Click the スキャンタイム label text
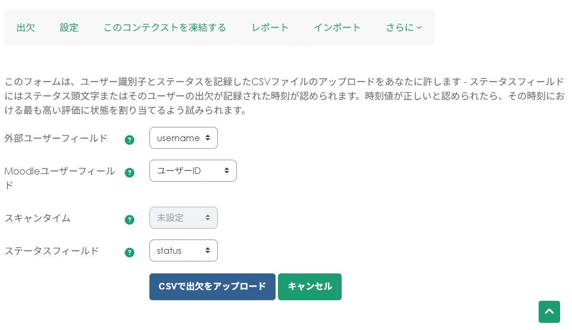 [x=37, y=218]
